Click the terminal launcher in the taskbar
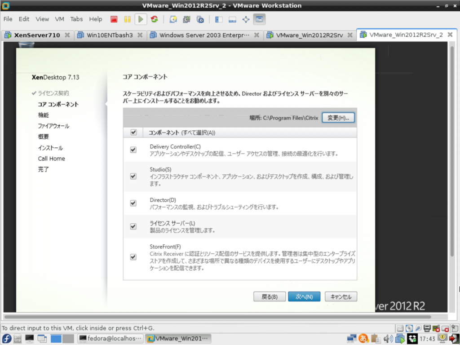Viewport: 460px width, 345px height. (x=29, y=339)
